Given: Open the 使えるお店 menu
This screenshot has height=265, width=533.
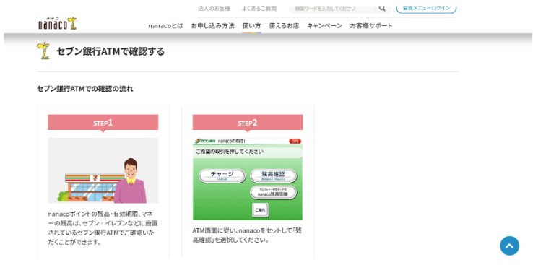Looking at the screenshot, I should 284,25.
